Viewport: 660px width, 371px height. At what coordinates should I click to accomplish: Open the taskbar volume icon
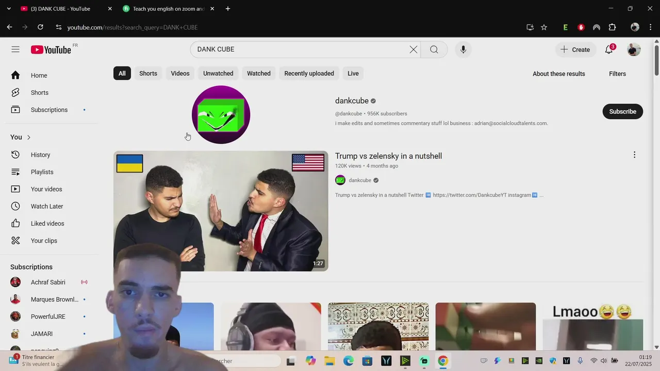603,361
